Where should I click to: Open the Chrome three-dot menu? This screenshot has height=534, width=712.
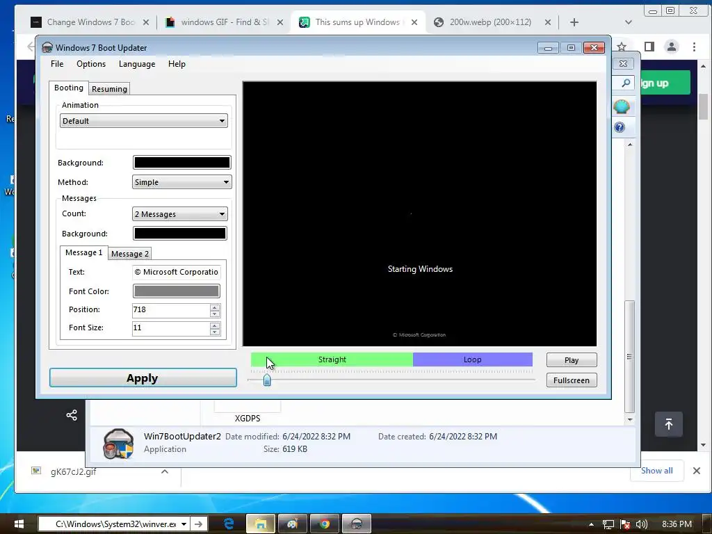695,47
